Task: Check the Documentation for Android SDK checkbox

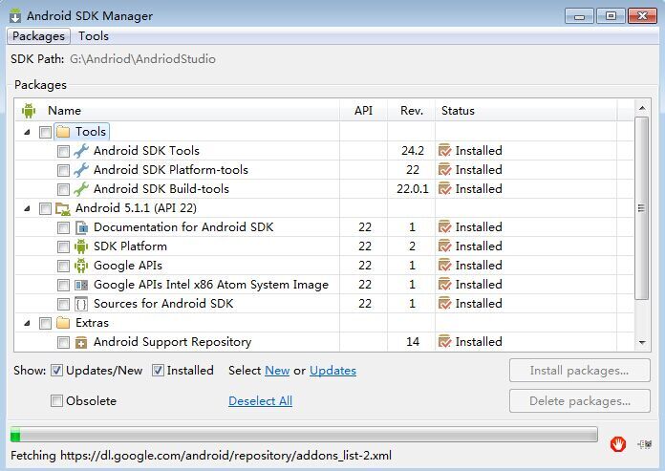Action: coord(63,227)
